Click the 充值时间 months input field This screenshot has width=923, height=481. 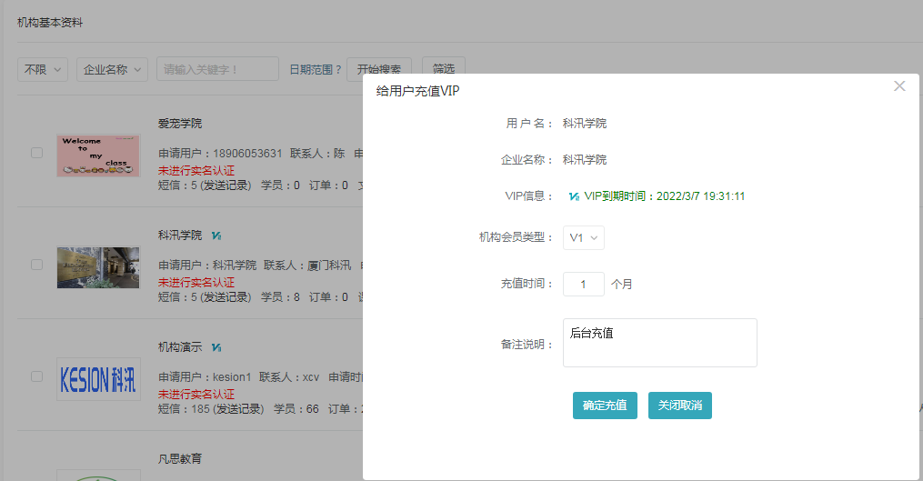click(583, 284)
